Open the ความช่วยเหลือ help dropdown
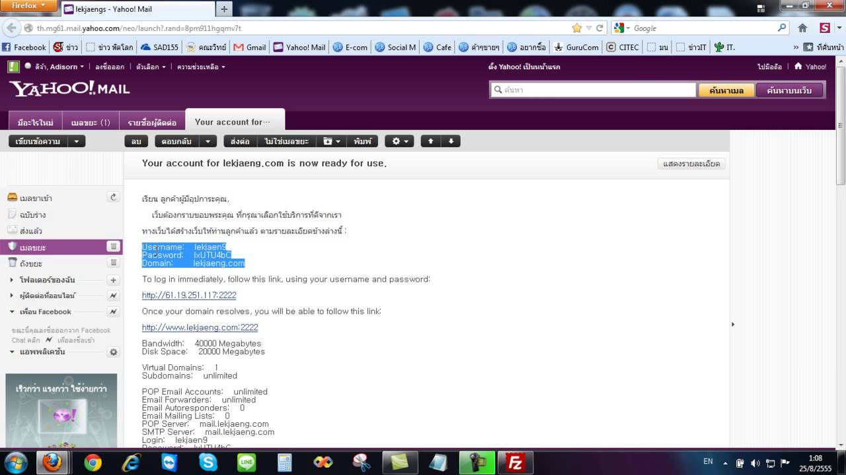 point(201,67)
